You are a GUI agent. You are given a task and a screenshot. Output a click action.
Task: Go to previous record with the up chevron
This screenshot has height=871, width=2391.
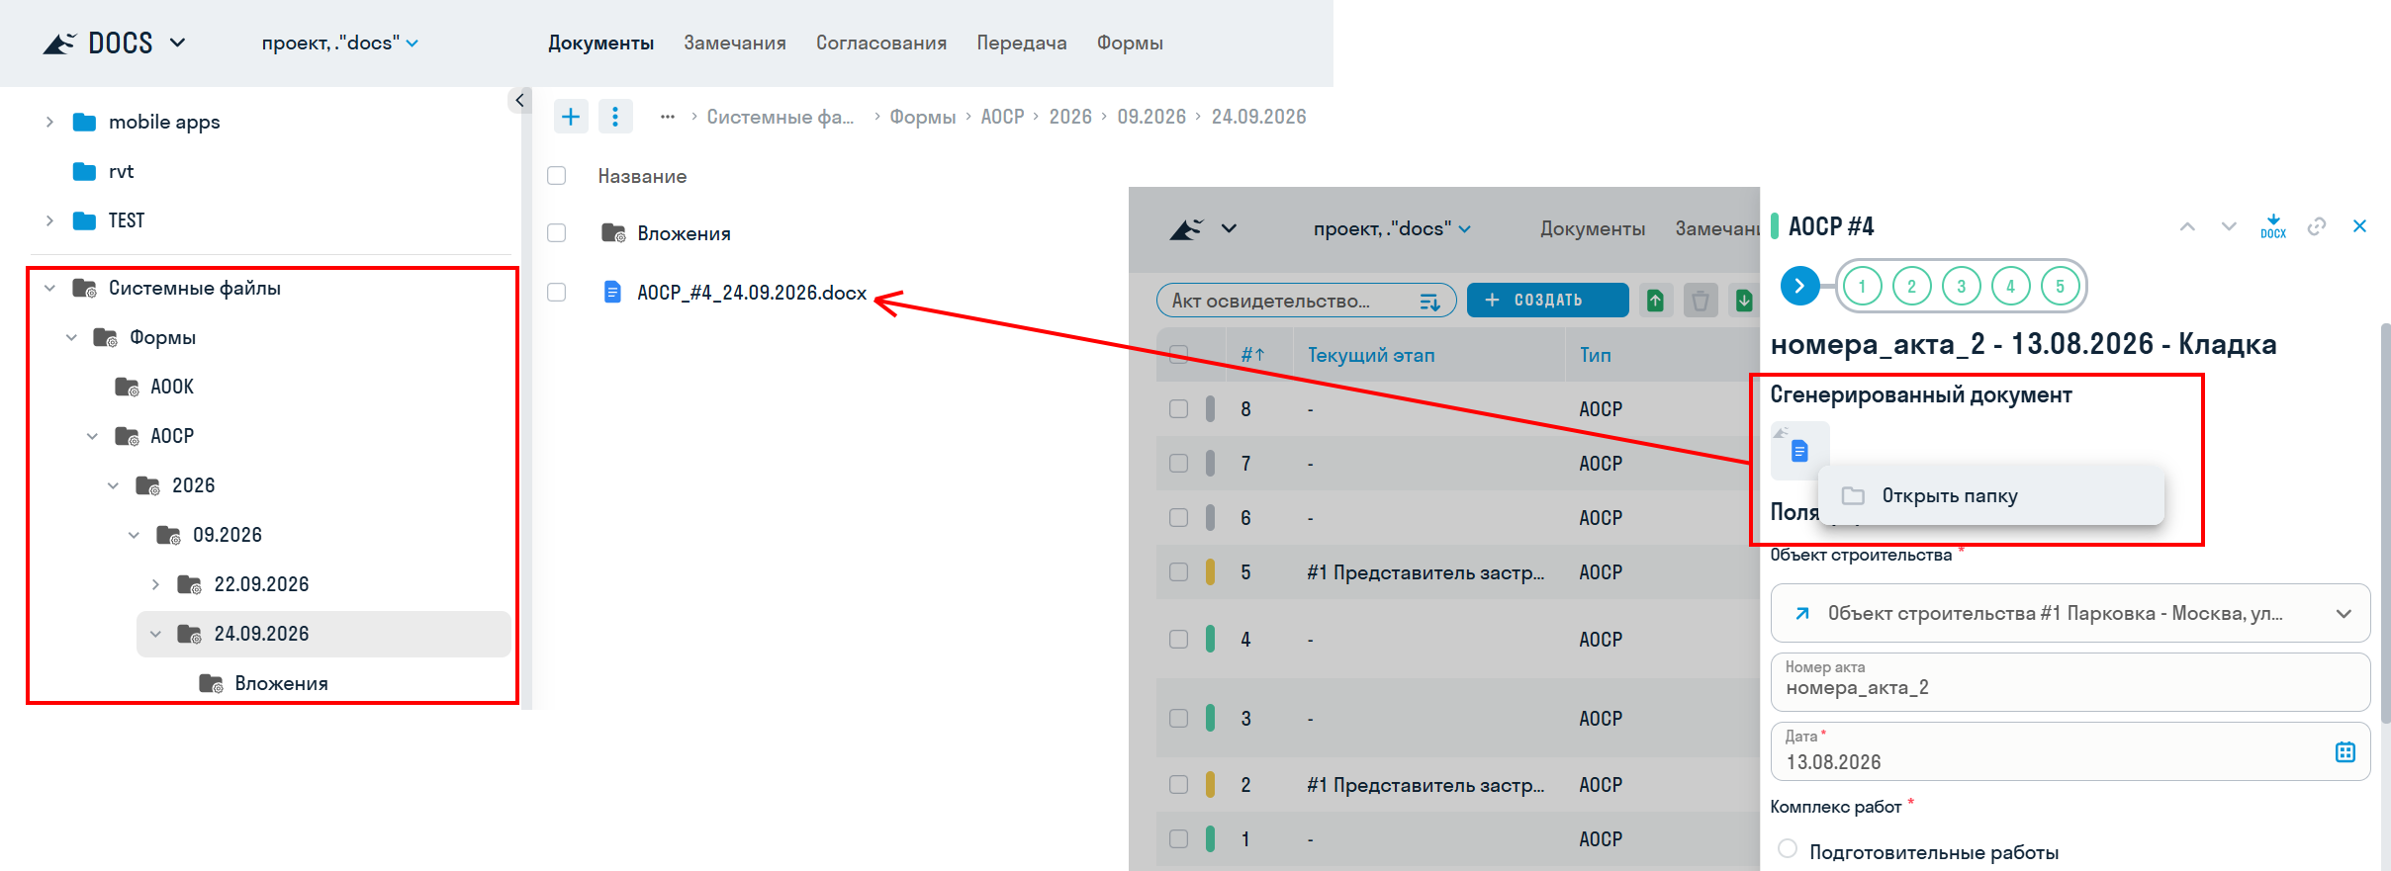point(2187,226)
